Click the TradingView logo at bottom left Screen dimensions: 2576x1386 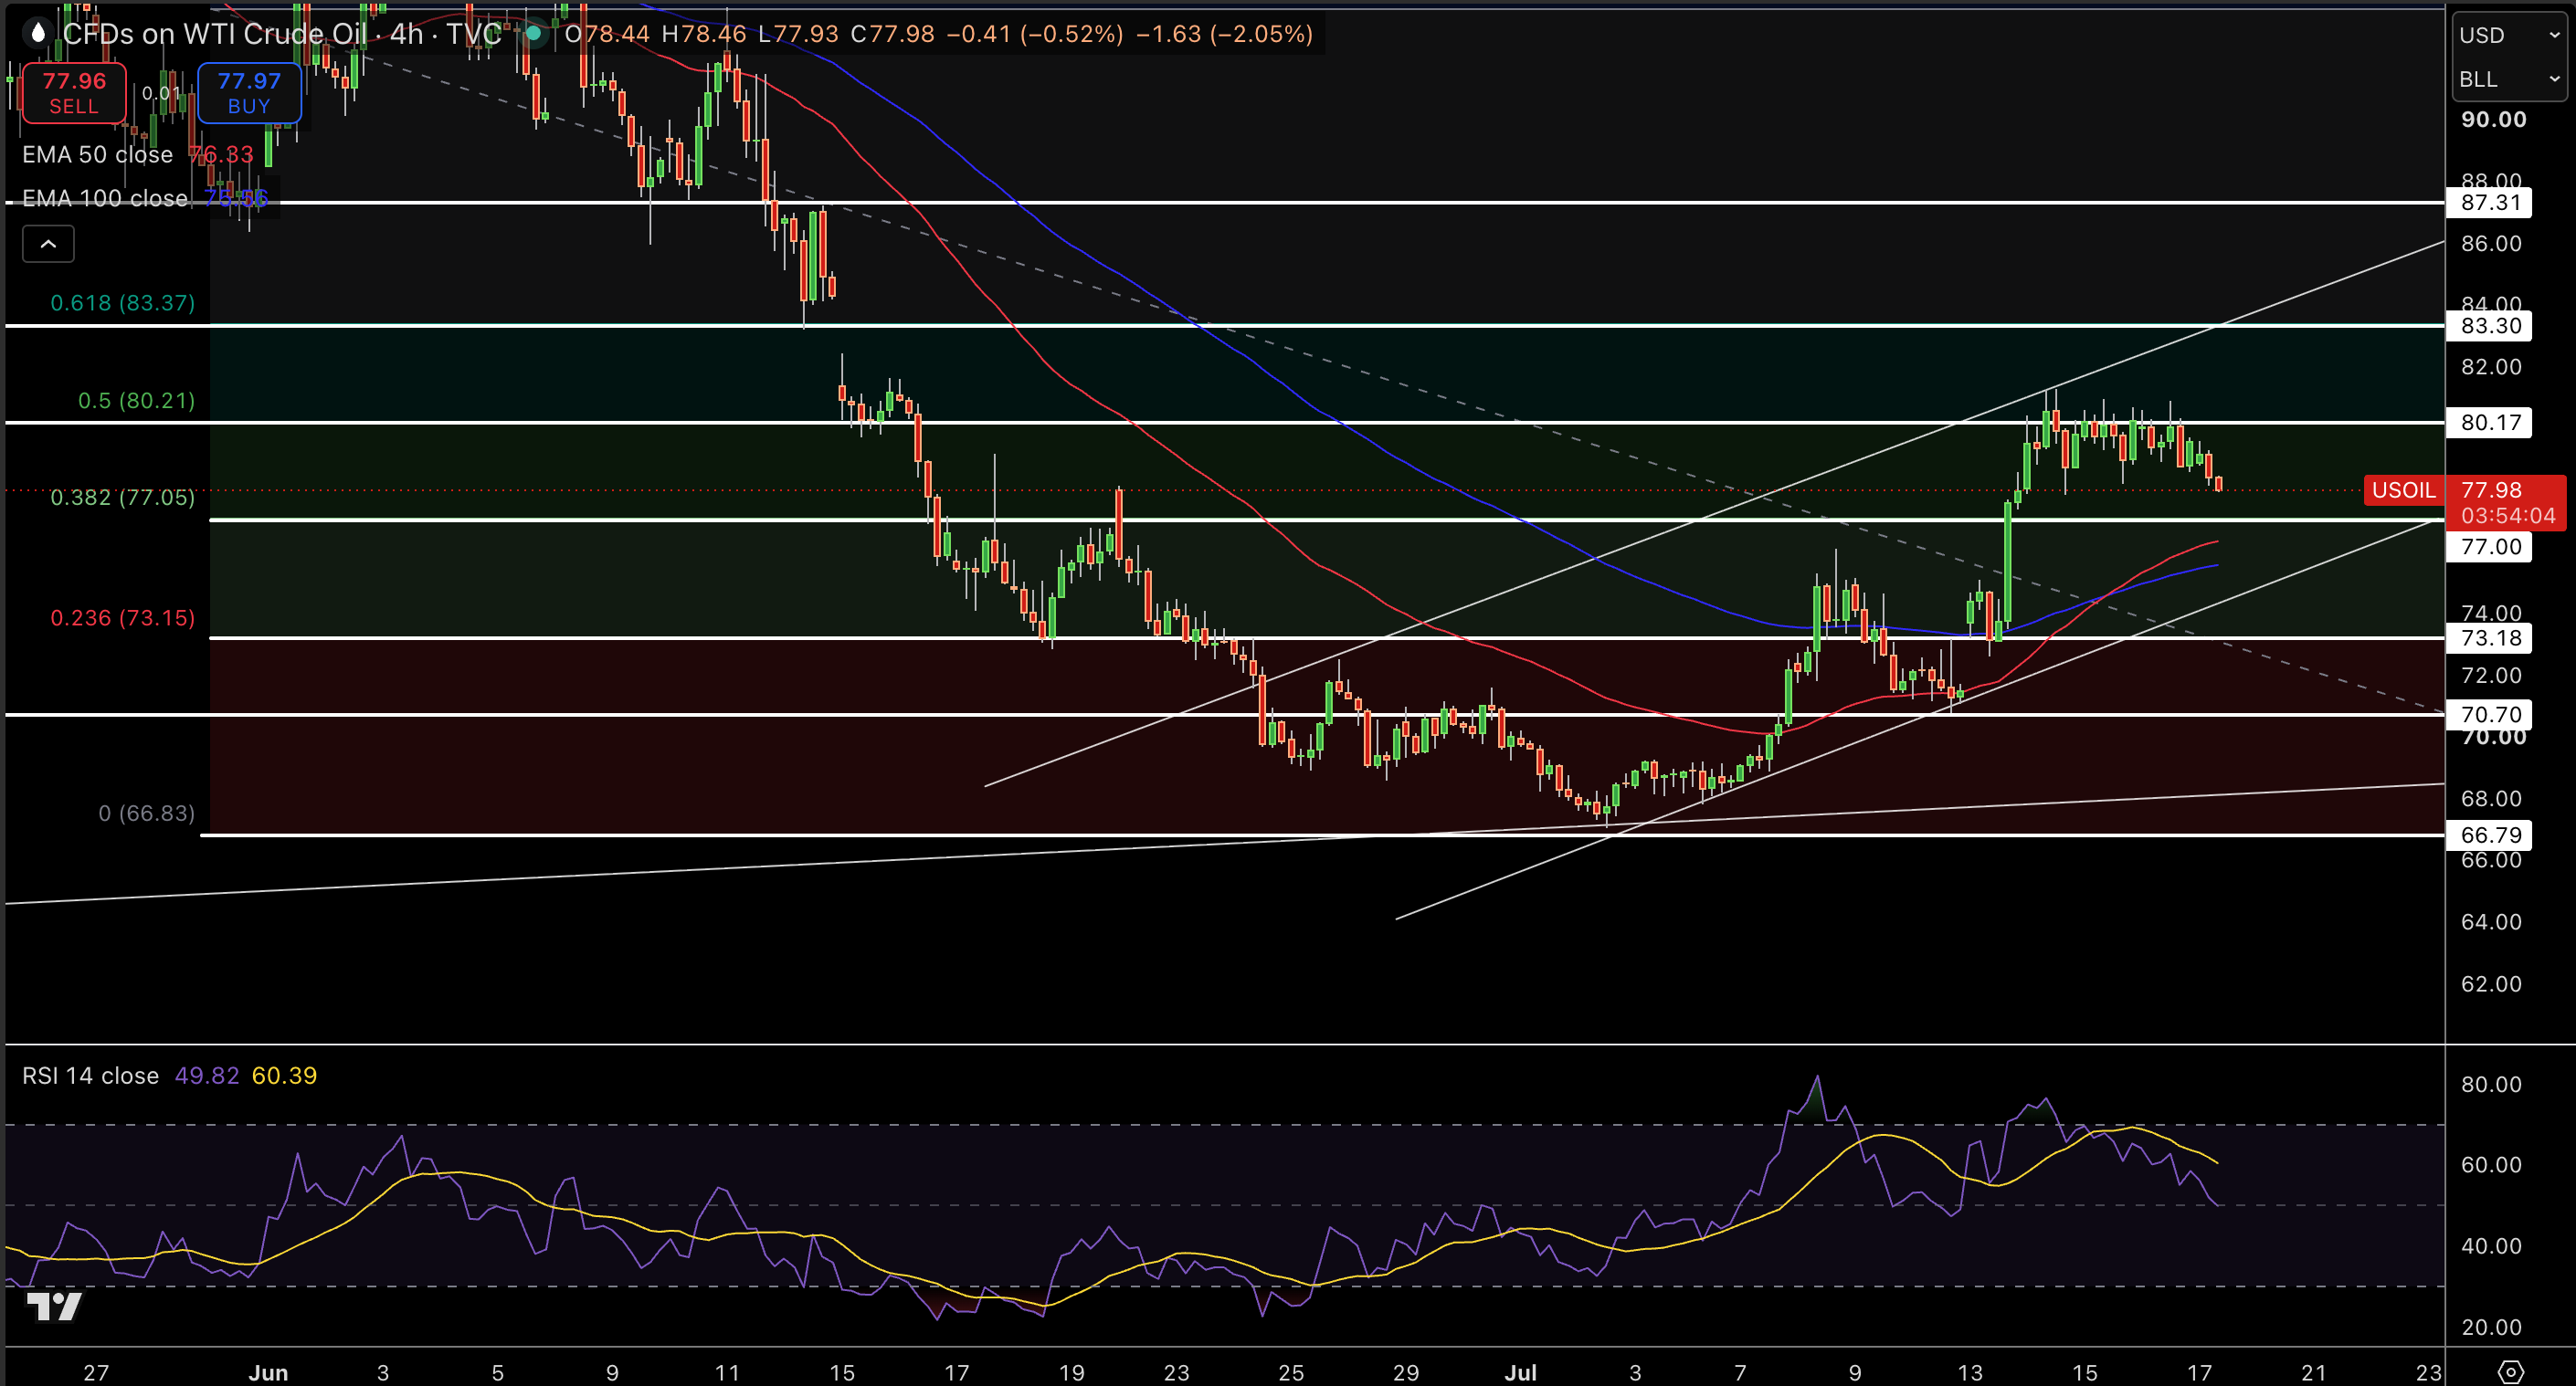click(53, 1305)
